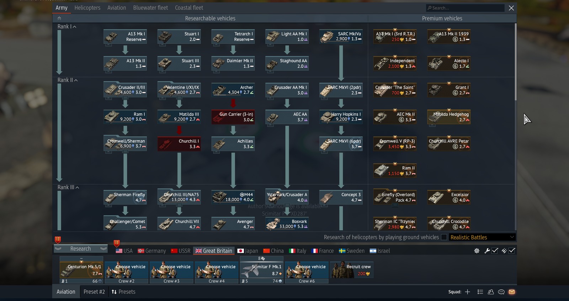This screenshot has height=301, width=569.
Task: Click the Achilles tank destroyer icon
Action: [x=219, y=144]
